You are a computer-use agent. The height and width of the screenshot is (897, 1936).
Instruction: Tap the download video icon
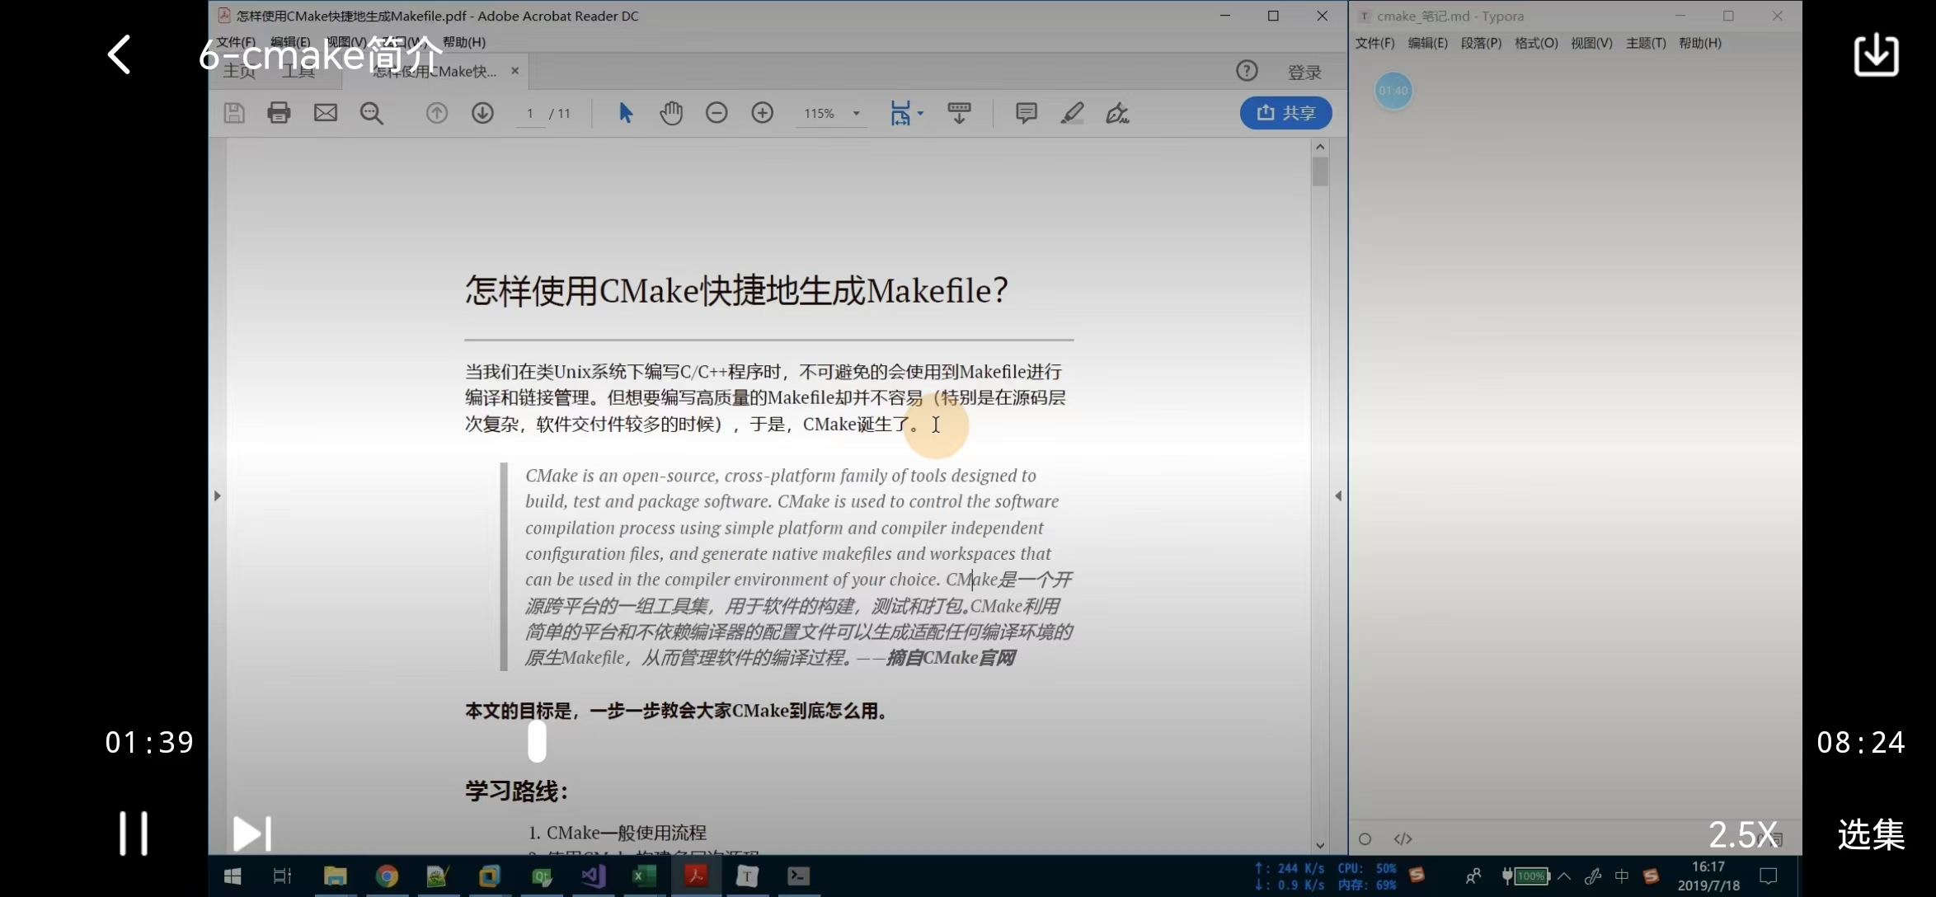click(x=1876, y=54)
